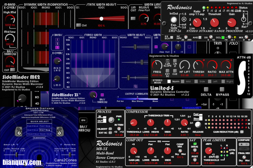253x168 pixels.
Task: Click the Compare A/B button on MB-3X
Action: pos(244,145)
